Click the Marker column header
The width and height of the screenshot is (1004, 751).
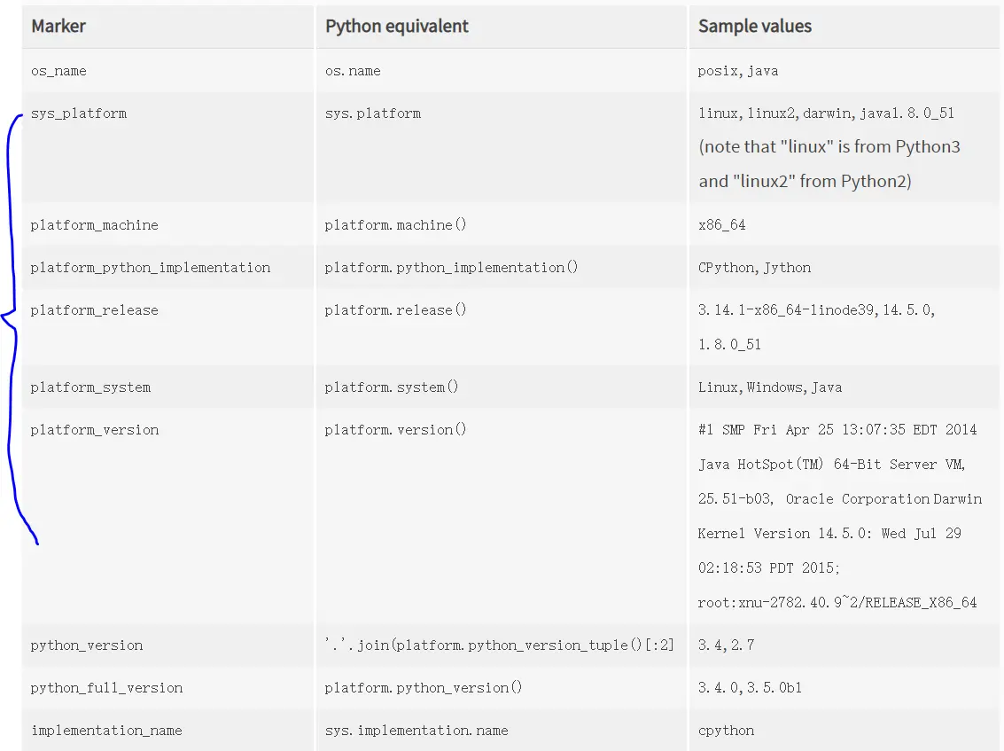click(x=58, y=27)
